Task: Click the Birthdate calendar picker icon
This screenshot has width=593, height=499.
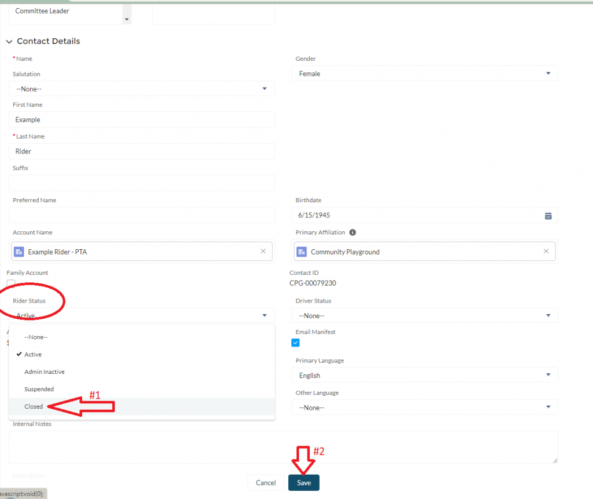Action: 548,216
